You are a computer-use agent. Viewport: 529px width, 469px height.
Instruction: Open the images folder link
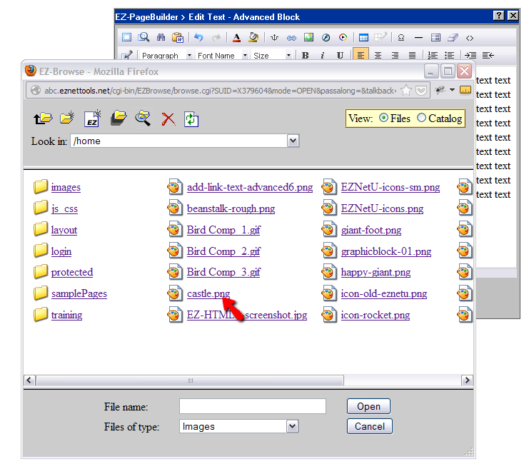click(x=66, y=187)
